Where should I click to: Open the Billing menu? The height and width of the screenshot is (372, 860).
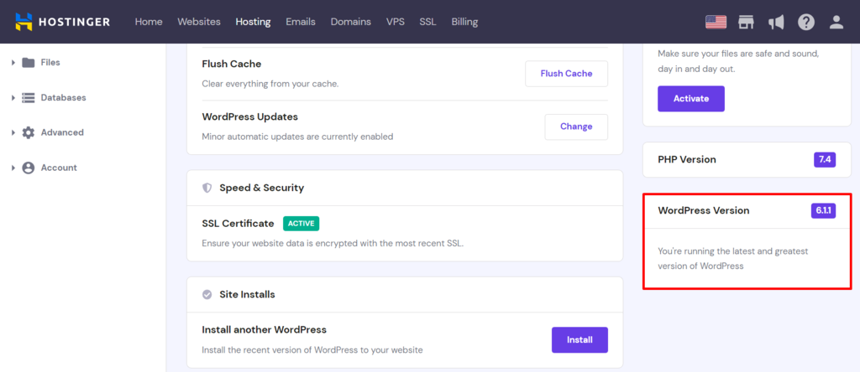(465, 22)
